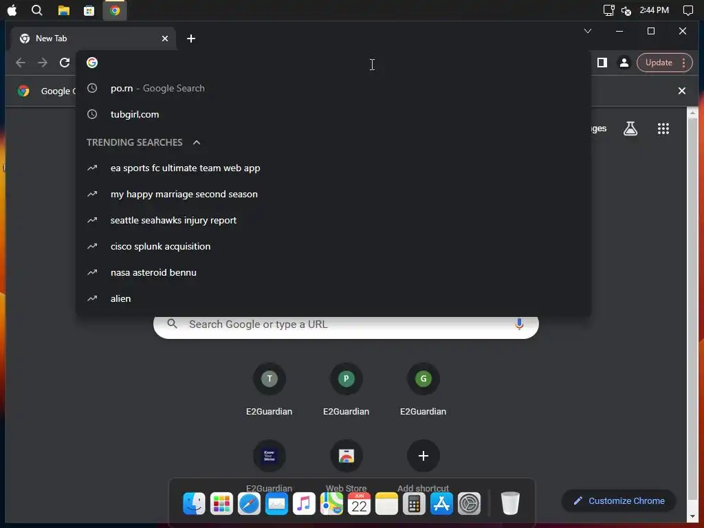Click the muted volume tray icon
This screenshot has height=528, width=704.
coord(626,10)
